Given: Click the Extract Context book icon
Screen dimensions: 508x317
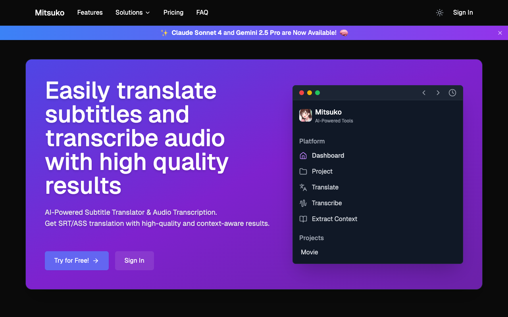Looking at the screenshot, I should point(303,219).
